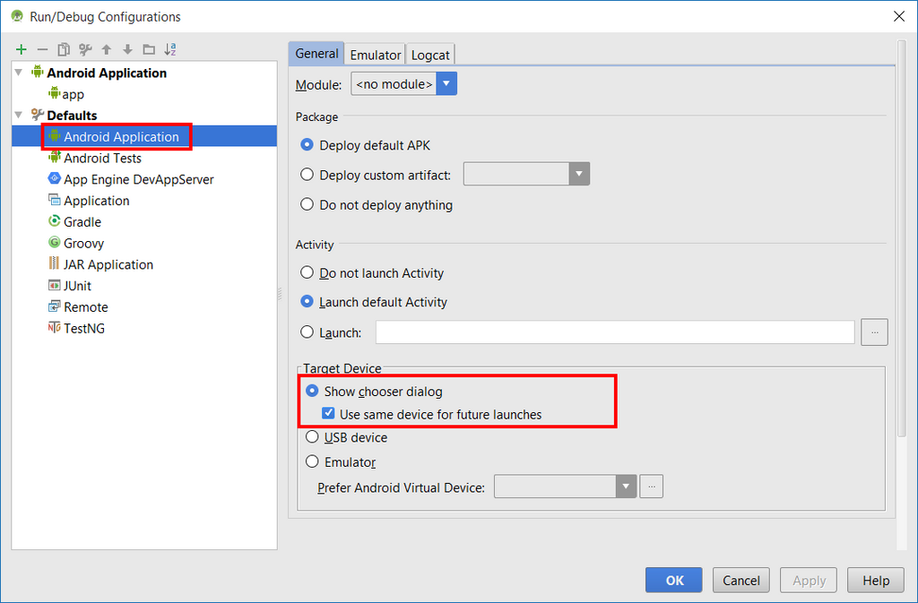
Task: Add new configuration with green plus icon
Action: click(x=22, y=49)
